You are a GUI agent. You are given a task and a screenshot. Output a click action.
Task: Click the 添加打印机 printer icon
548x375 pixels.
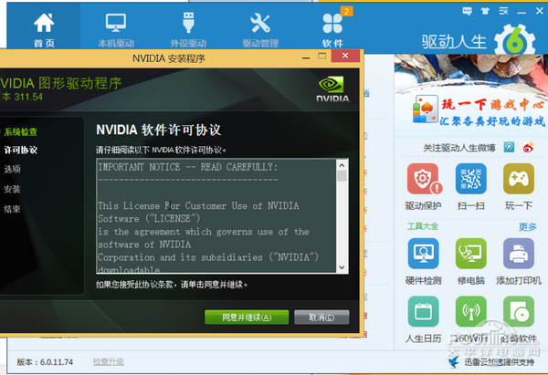pyautogui.click(x=518, y=254)
